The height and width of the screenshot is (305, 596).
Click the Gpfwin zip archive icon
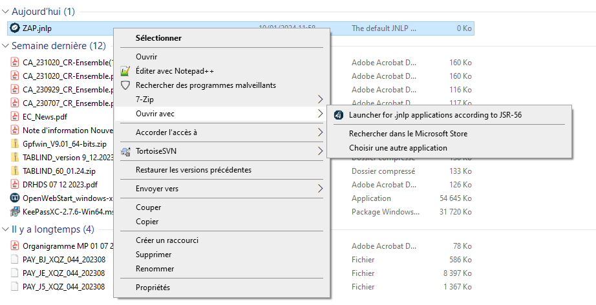tap(15, 144)
